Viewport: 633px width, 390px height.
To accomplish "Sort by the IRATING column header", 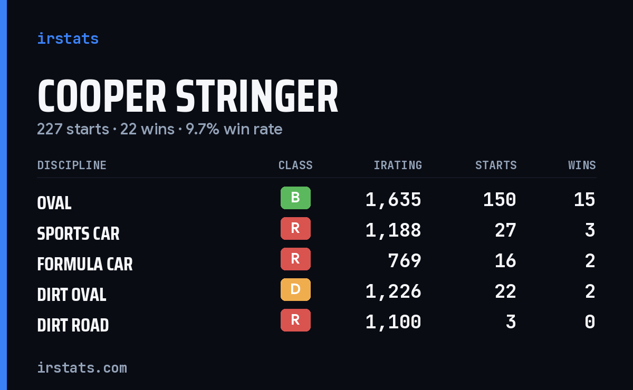I will 398,165.
